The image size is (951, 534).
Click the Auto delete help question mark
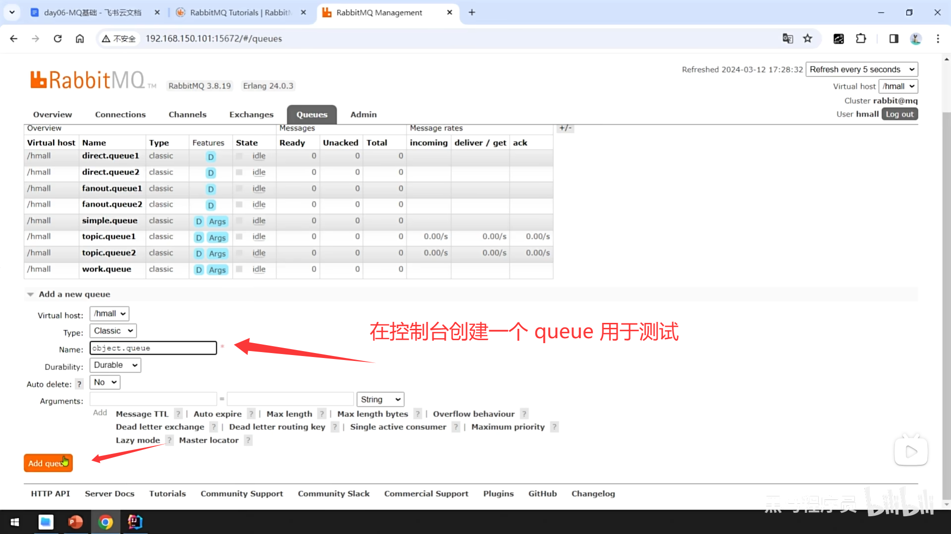(x=79, y=384)
